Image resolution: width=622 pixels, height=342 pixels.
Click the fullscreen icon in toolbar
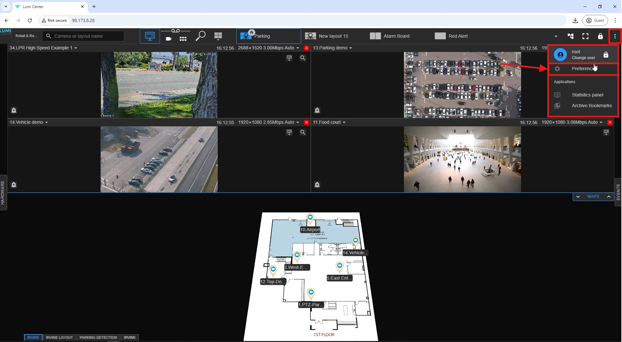pyautogui.click(x=585, y=36)
